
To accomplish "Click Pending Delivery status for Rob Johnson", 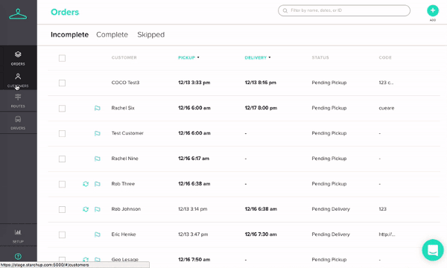I will coord(331,209).
